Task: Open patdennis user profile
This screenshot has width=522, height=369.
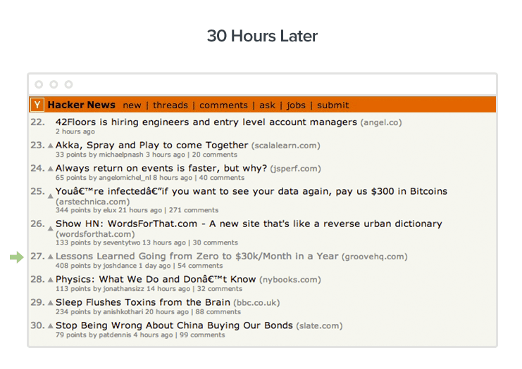Action: tap(115, 335)
